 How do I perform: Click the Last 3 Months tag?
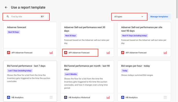click(71, 74)
